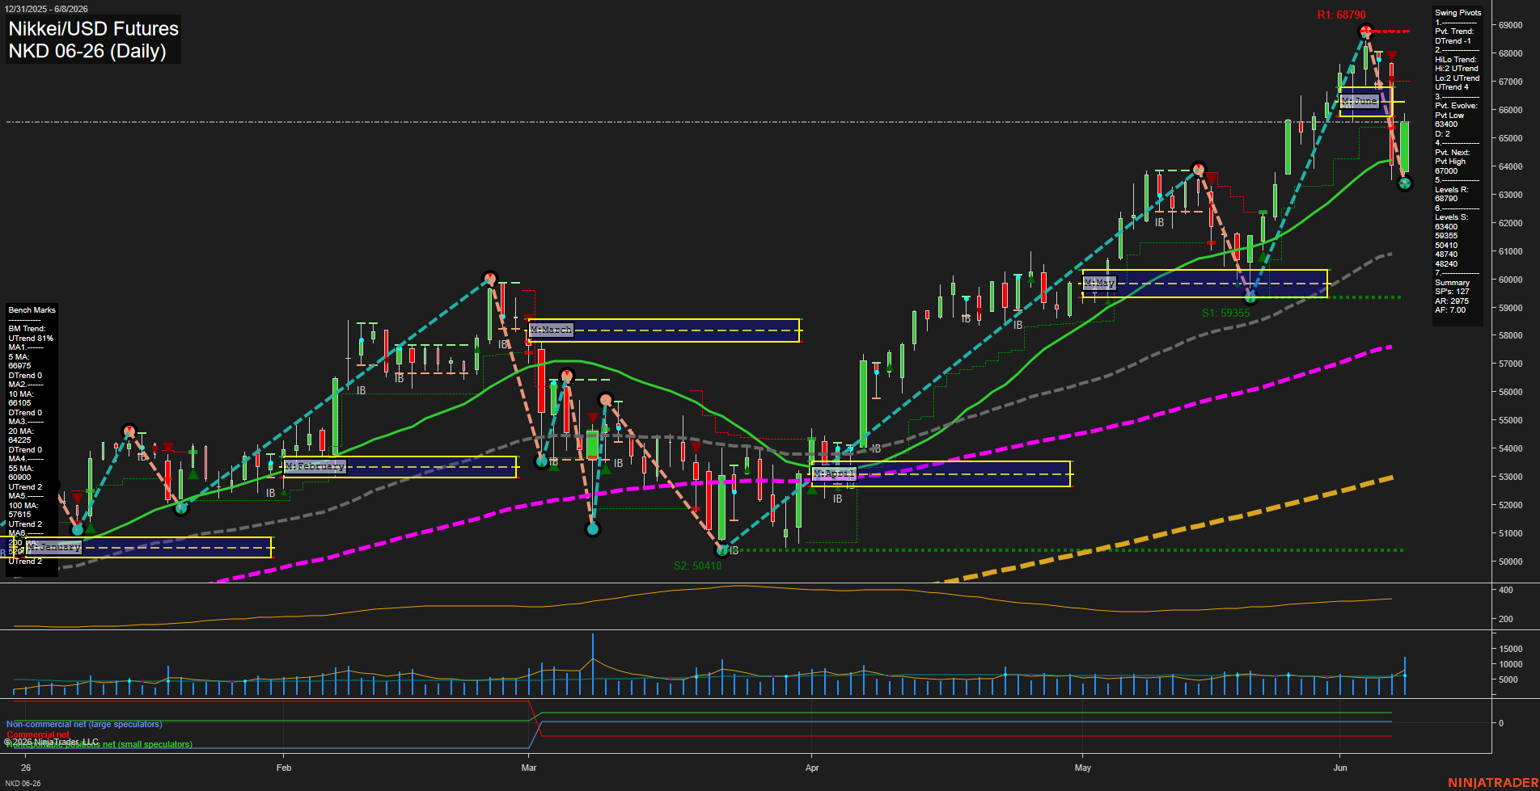Click the 20 MA: 64225 benchmark entry

[20, 435]
